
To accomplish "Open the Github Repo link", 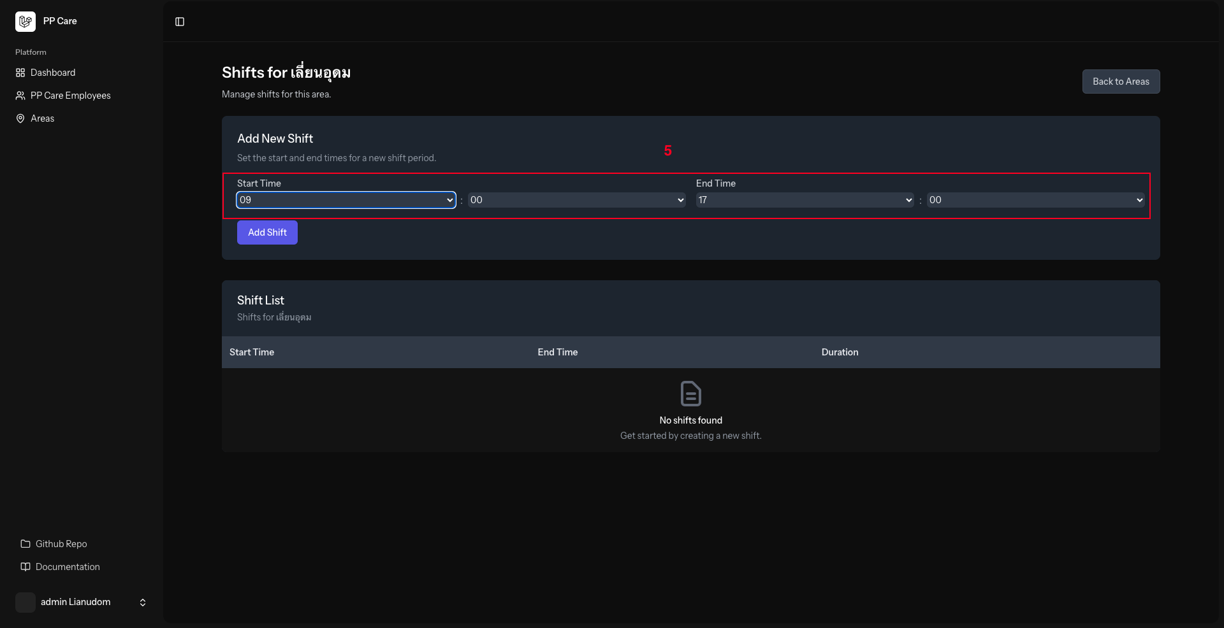I will pos(82,544).
